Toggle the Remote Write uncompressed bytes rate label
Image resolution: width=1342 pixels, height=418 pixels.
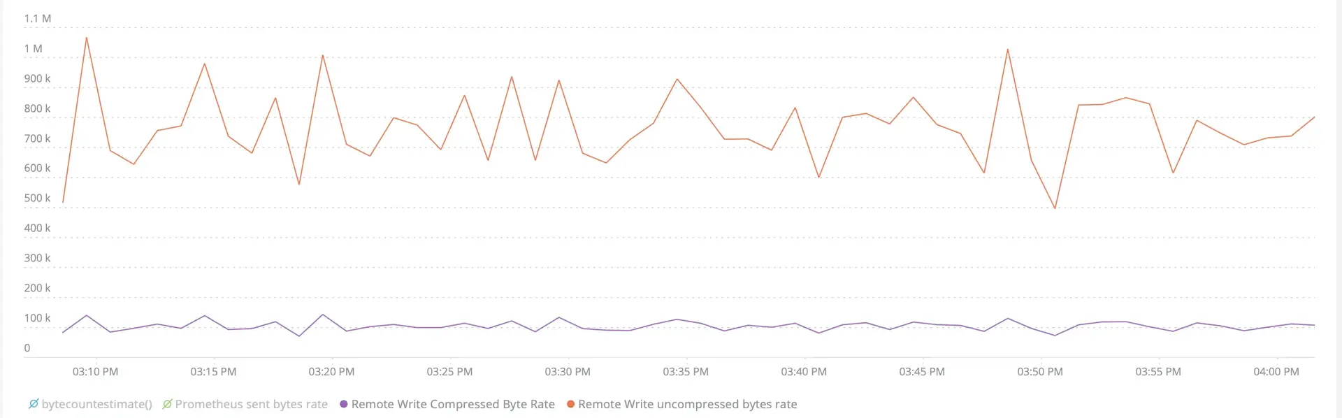point(687,404)
